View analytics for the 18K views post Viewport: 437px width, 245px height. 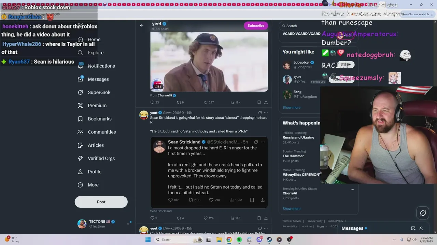(x=235, y=102)
